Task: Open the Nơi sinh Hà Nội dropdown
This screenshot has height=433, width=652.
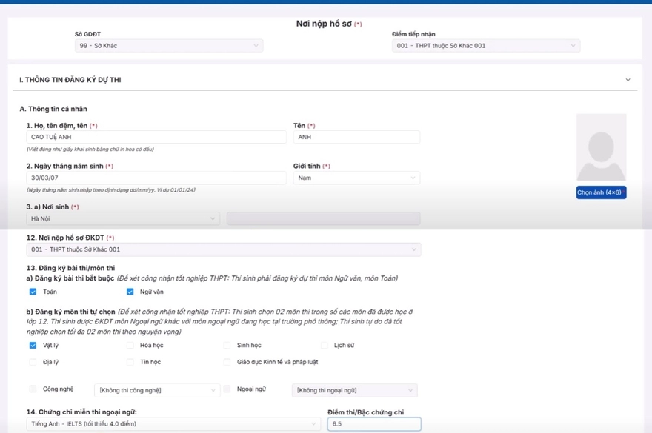Action: point(123,219)
